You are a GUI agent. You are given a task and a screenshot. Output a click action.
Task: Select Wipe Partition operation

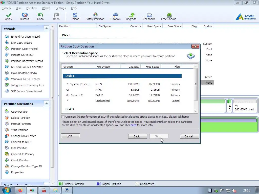[19, 130]
